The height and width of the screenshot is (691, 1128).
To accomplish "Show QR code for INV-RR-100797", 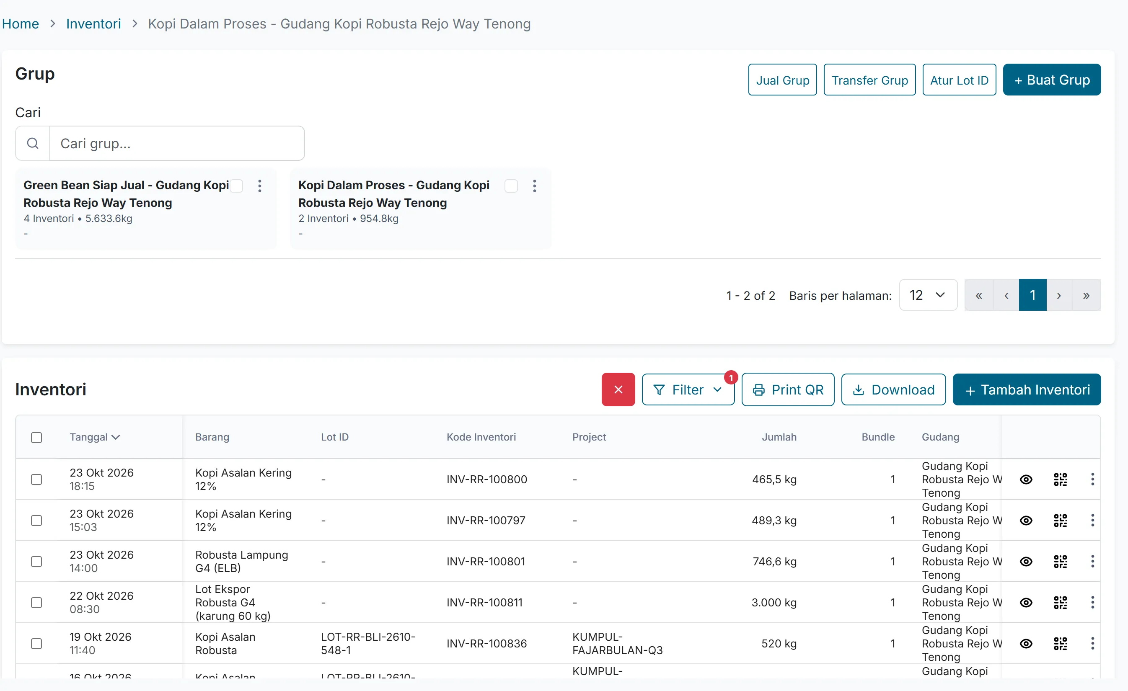I will point(1060,520).
